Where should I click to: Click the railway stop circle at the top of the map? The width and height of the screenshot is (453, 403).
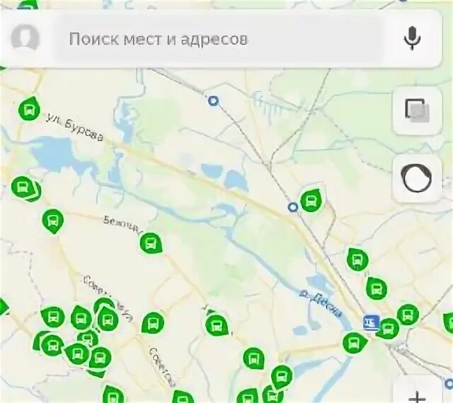(213, 100)
